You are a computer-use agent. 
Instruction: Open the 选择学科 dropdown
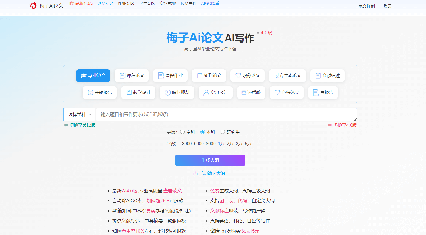[79, 114]
